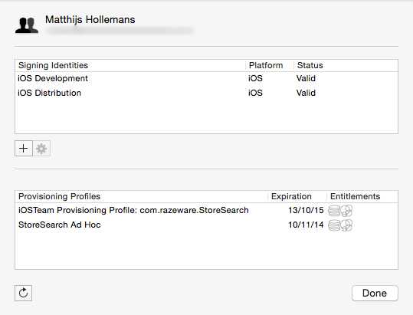Viewport: 413px width, 315px height.
Task: Click the 13/10/15 expiration date
Action: [x=306, y=210]
